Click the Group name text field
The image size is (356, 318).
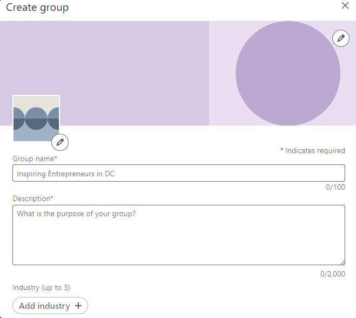tap(178, 173)
